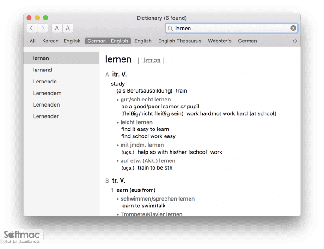Click the 'gut/schlecht lernen' phrase link
Viewport: 324px width, 249px height.
[146, 100]
